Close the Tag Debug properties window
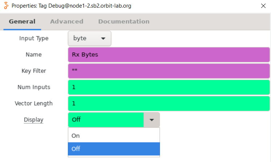Viewport: 271px width, 162px height. click(263, 6)
